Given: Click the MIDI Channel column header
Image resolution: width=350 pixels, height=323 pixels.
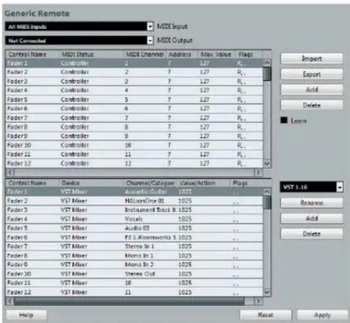Looking at the screenshot, I should (x=145, y=54).
